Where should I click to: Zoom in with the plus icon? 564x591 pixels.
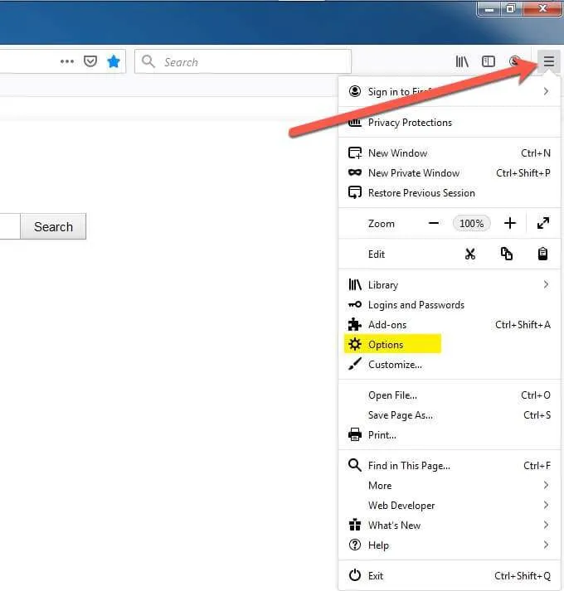coord(510,223)
